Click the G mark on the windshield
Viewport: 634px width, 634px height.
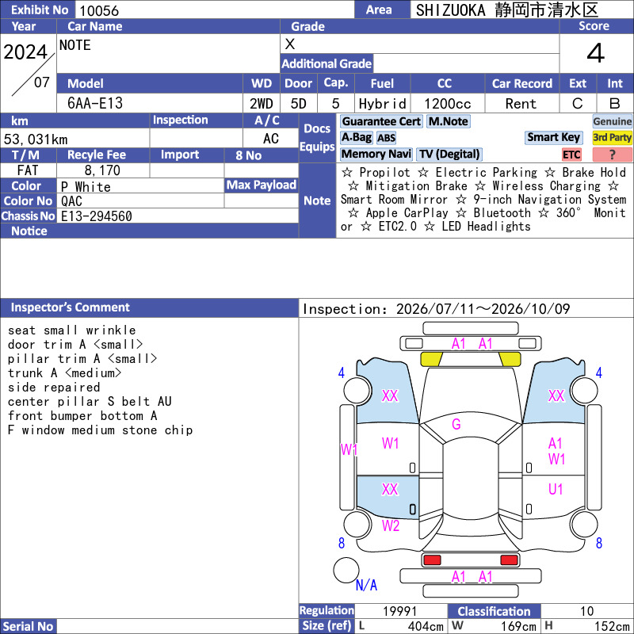(456, 424)
